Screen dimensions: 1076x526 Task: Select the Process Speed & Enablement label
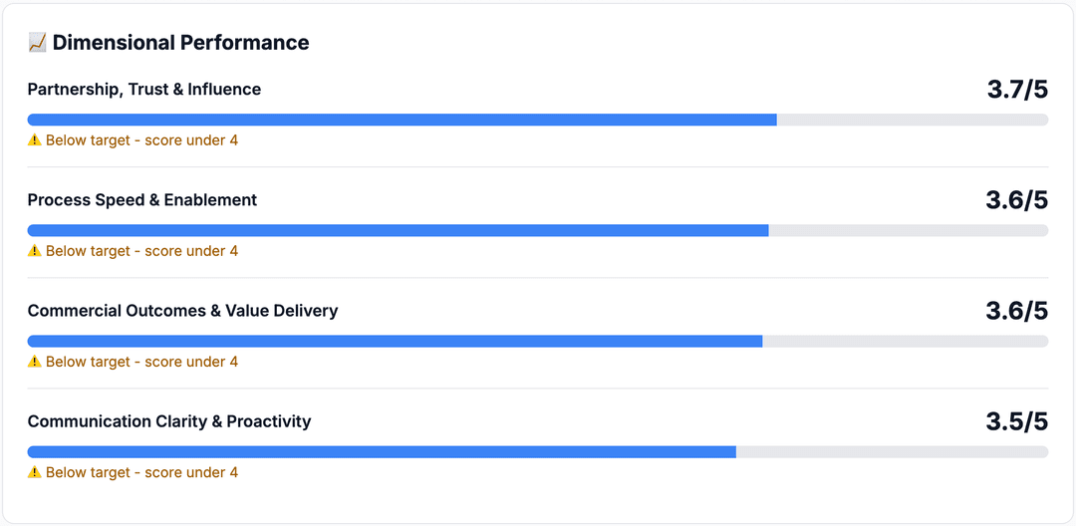(x=142, y=200)
